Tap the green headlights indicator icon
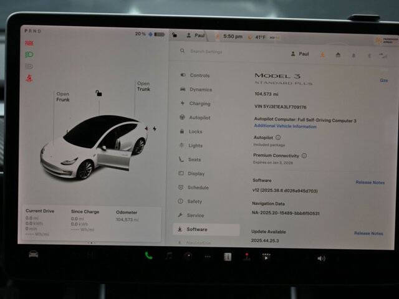The height and width of the screenshot is (299, 399). point(29,55)
